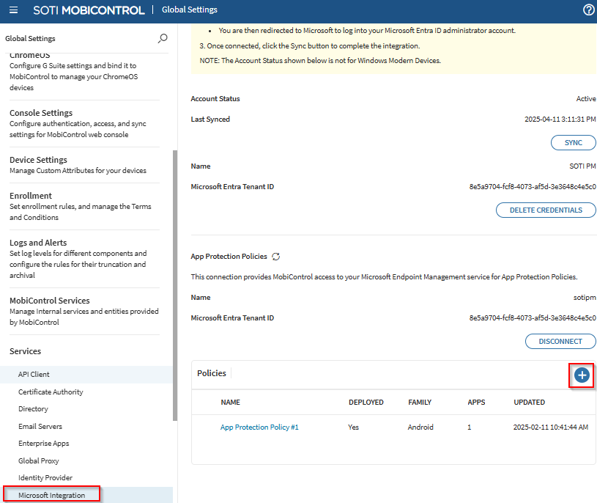The height and width of the screenshot is (503, 597).
Task: Open the help question mark icon
Action: pos(588,10)
